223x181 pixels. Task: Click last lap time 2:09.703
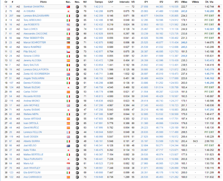209,141
